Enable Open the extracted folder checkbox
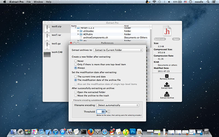219x137 pixels. (76, 92)
